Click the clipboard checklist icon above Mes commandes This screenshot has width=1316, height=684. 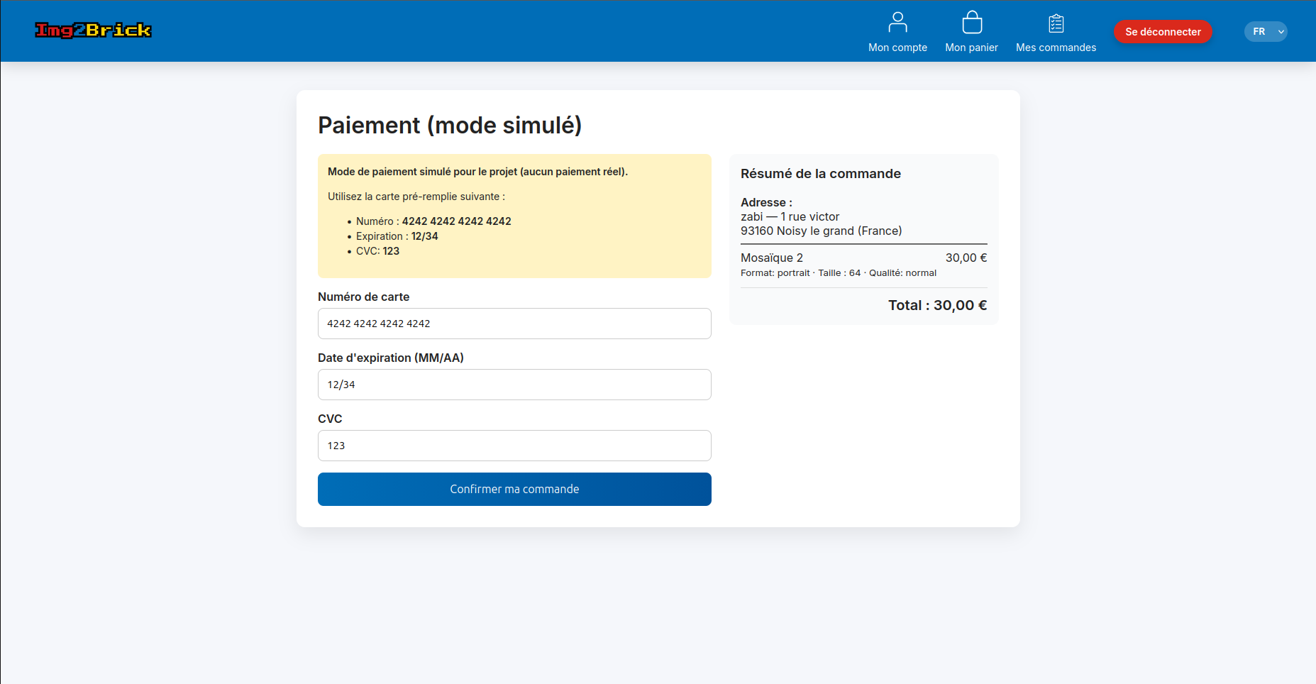coord(1056,23)
